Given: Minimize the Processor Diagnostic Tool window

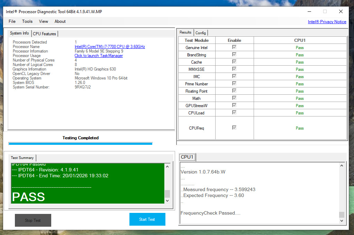Looking at the screenshot, I should (309, 11).
